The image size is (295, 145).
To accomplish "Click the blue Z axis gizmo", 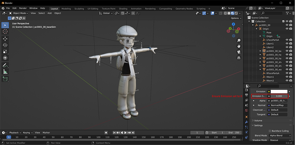I will pyautogui.click(x=233, y=24).
